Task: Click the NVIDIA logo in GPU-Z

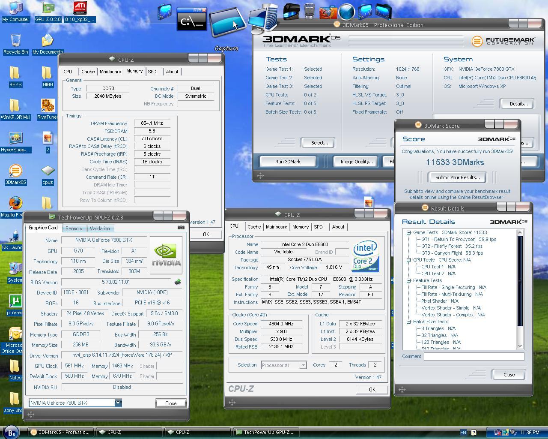Action: tap(166, 255)
